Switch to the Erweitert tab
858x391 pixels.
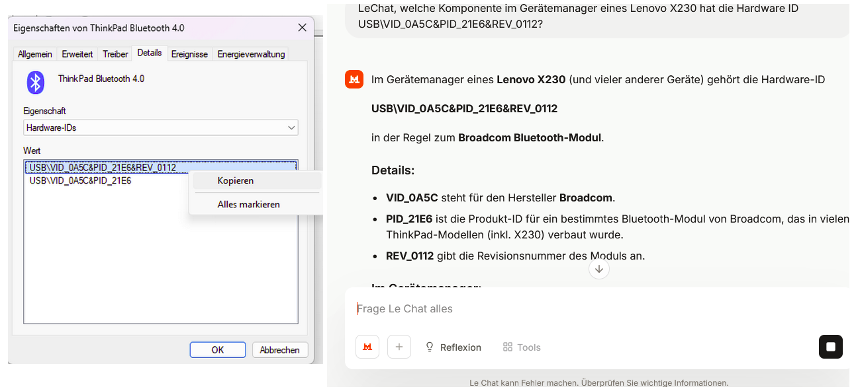pos(78,54)
